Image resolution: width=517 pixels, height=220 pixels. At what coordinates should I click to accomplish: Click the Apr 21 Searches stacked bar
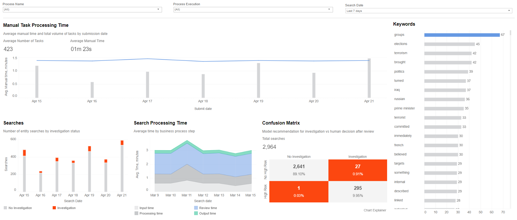(x=122, y=166)
